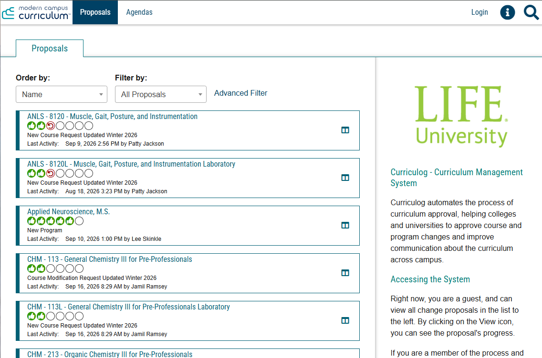Go to the Proposals navigation menu

tap(95, 12)
